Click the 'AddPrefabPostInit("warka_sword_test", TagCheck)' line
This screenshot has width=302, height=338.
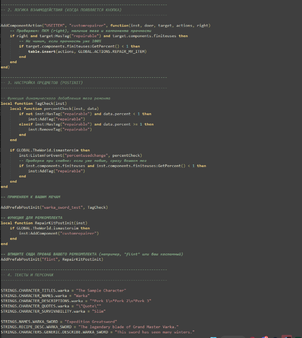coord(54,207)
